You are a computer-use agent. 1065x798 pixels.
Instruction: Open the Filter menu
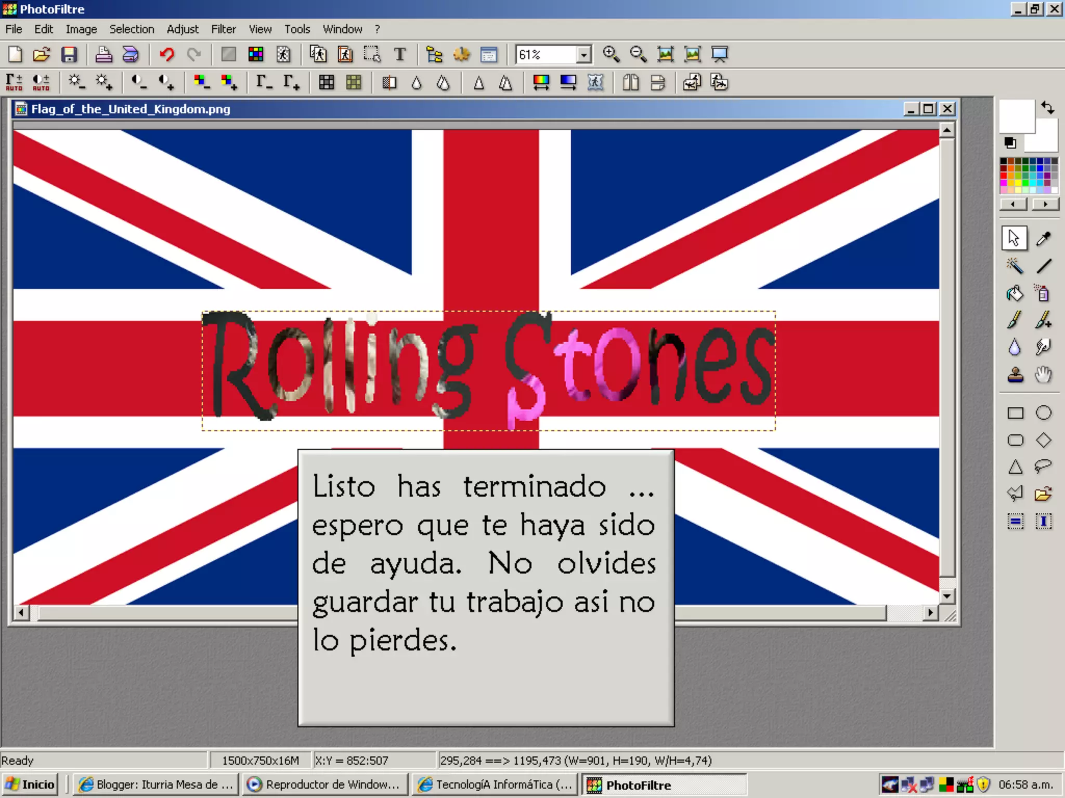pos(223,29)
